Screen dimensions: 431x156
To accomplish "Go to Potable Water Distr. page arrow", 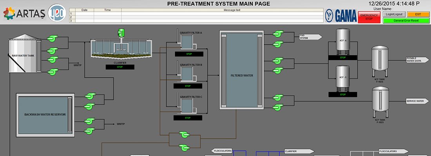I will pyautogui.click(x=417, y=59).
